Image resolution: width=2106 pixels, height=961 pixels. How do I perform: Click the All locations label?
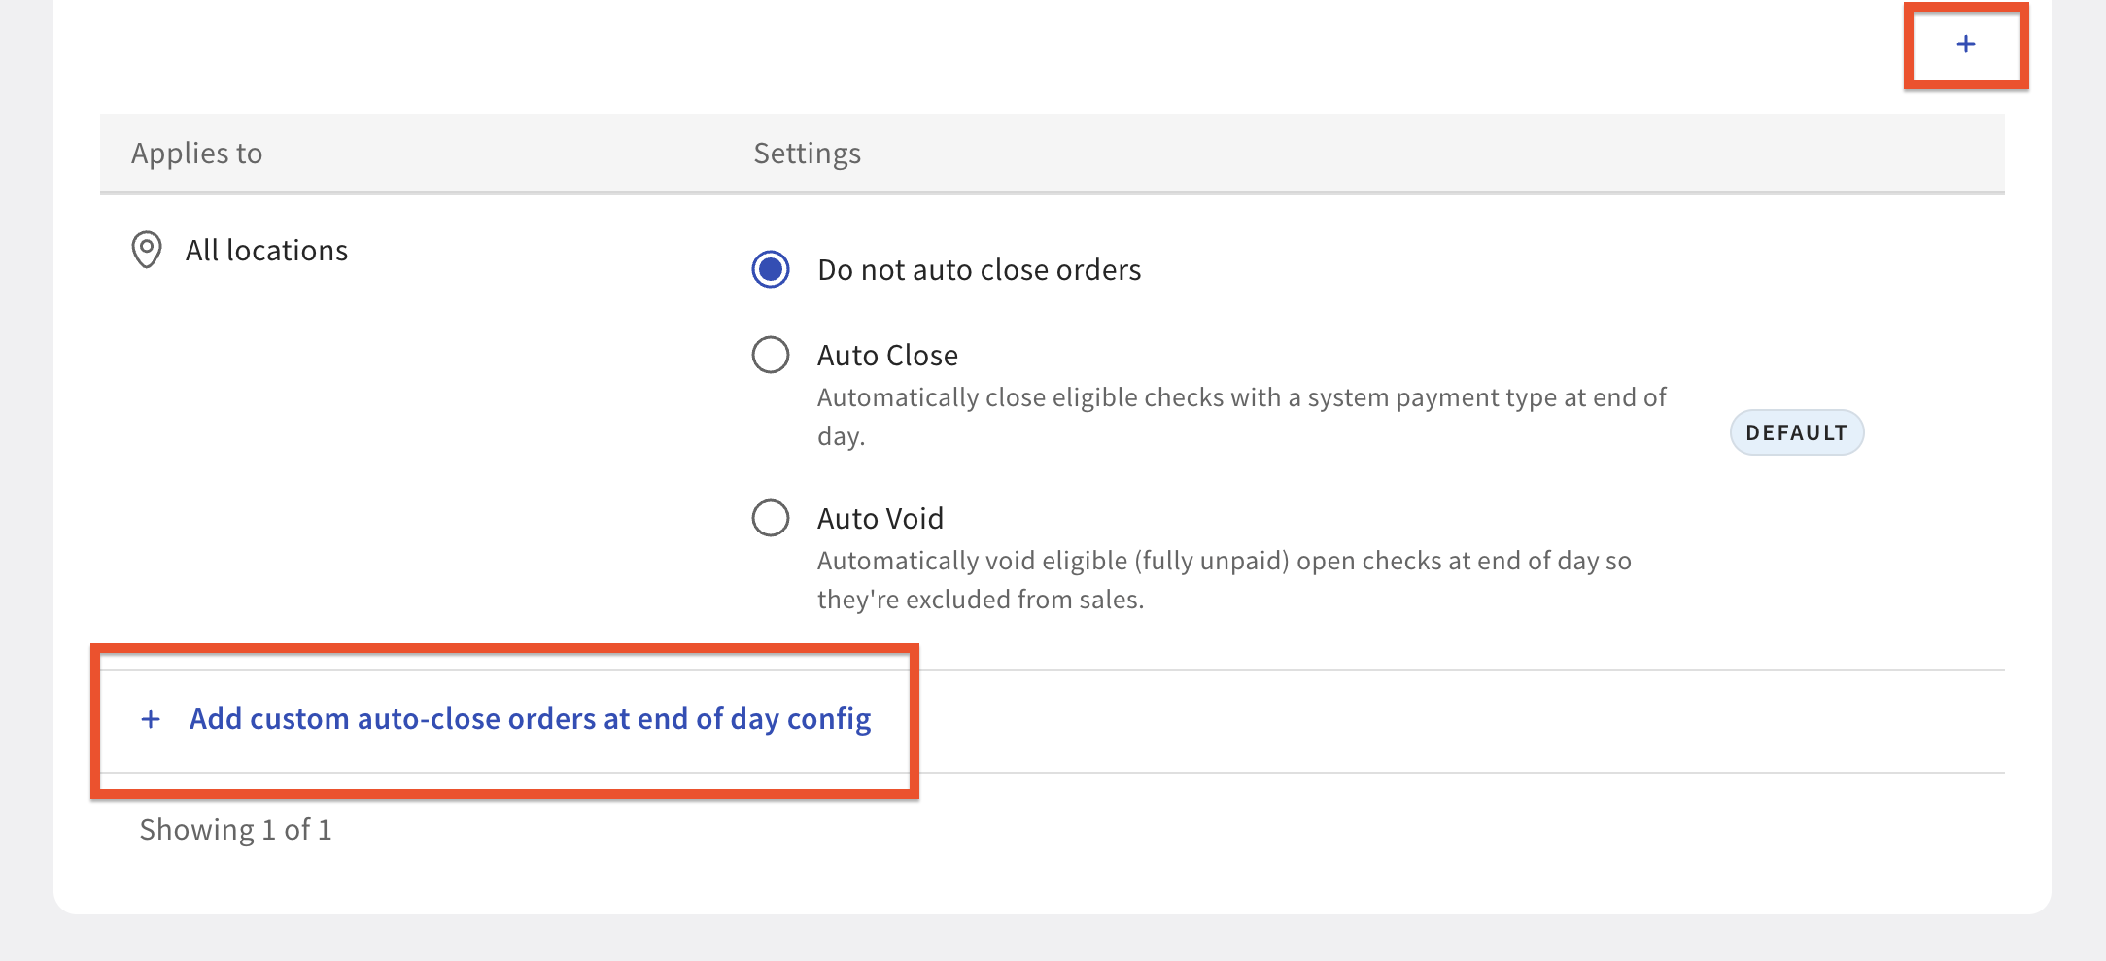(267, 251)
